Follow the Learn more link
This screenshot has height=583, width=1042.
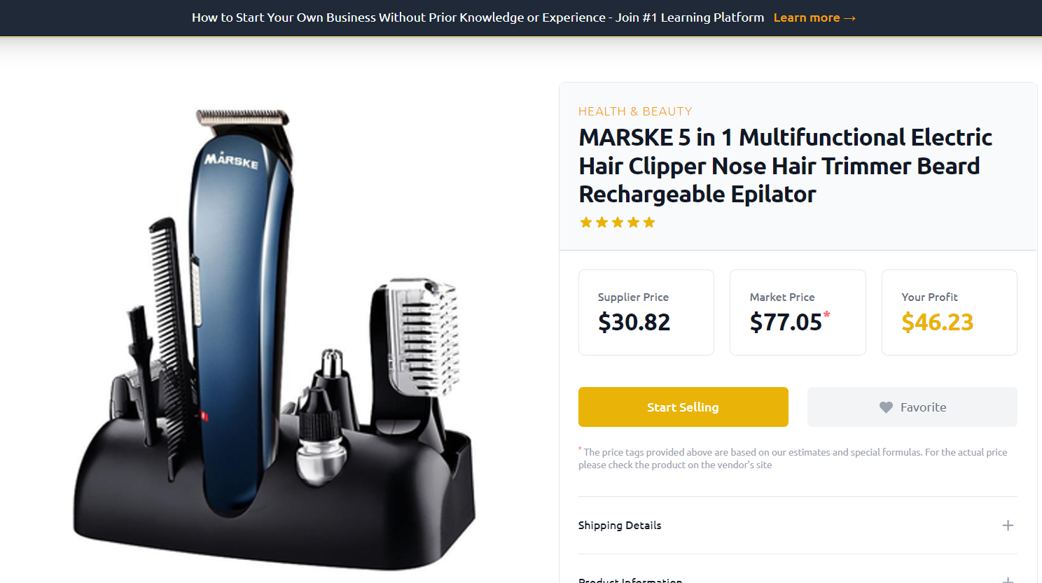pos(807,17)
